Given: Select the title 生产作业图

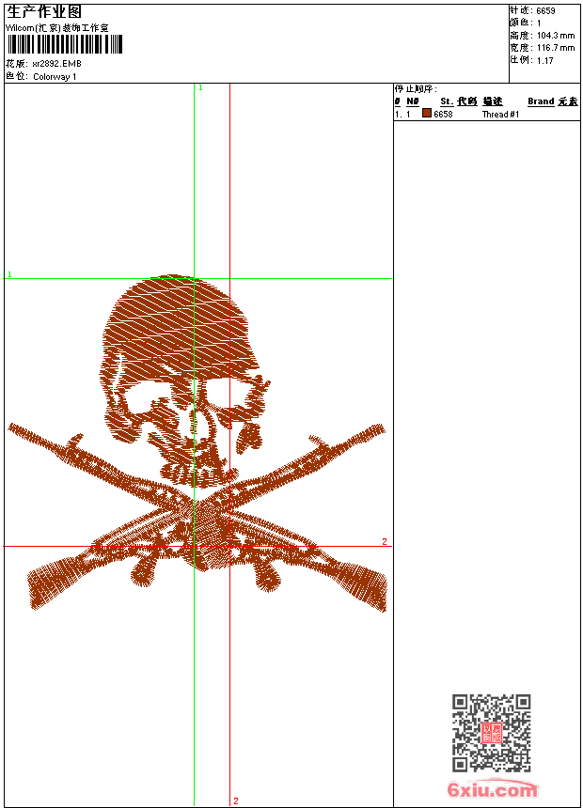Looking at the screenshot, I should [x=44, y=12].
